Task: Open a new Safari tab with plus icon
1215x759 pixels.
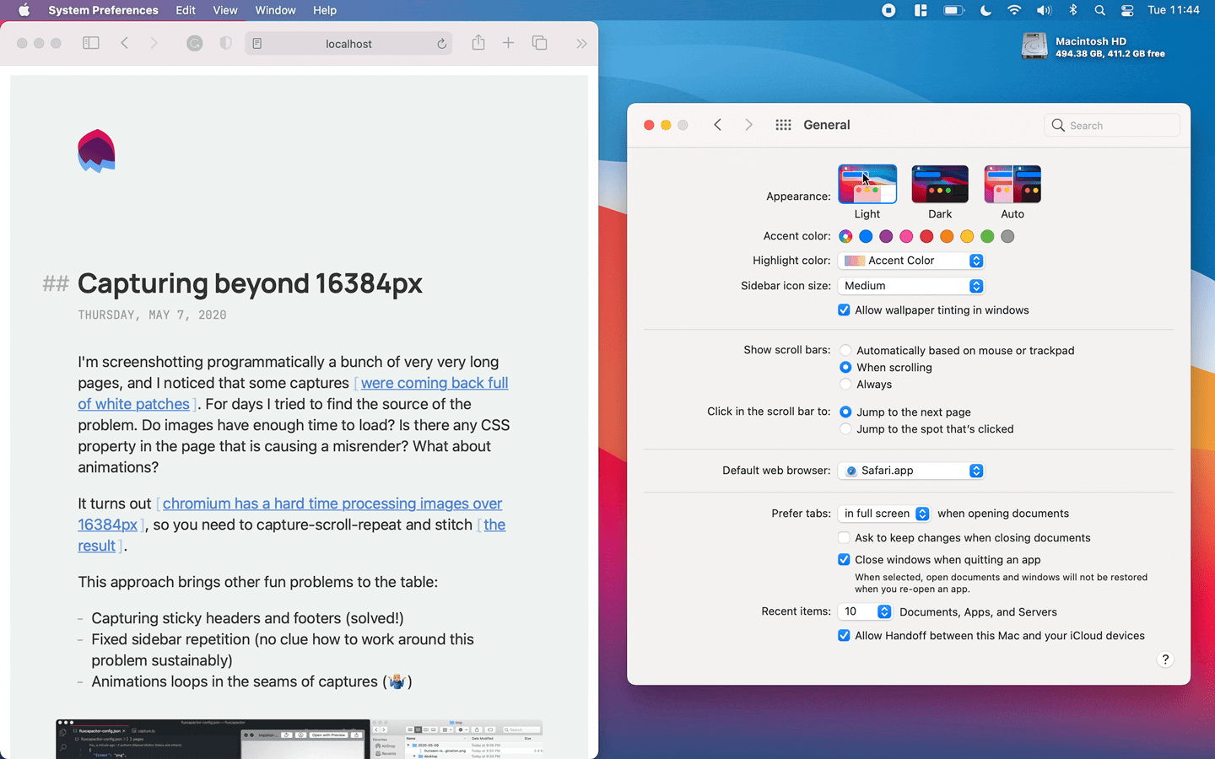Action: [508, 43]
